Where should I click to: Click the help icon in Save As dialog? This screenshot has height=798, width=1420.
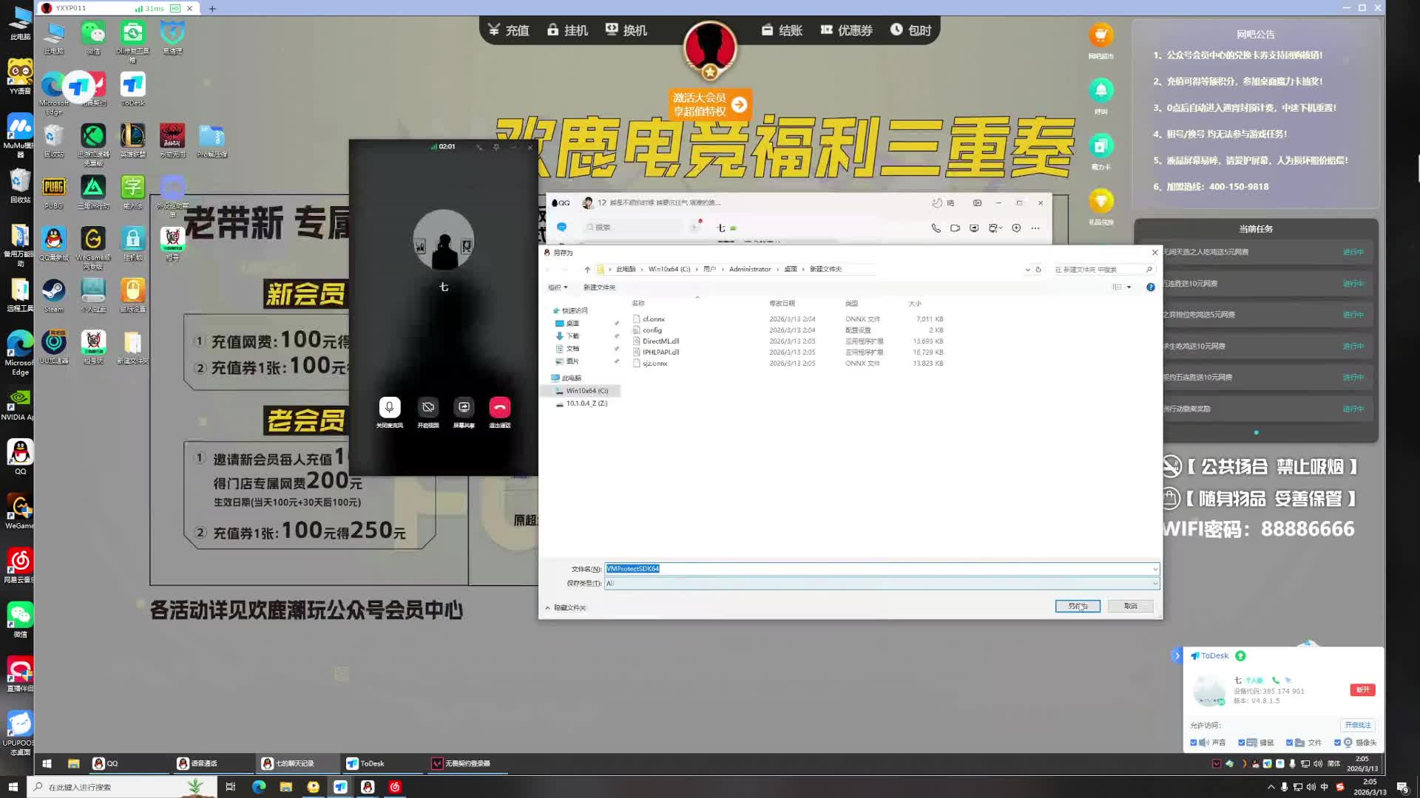(x=1150, y=287)
